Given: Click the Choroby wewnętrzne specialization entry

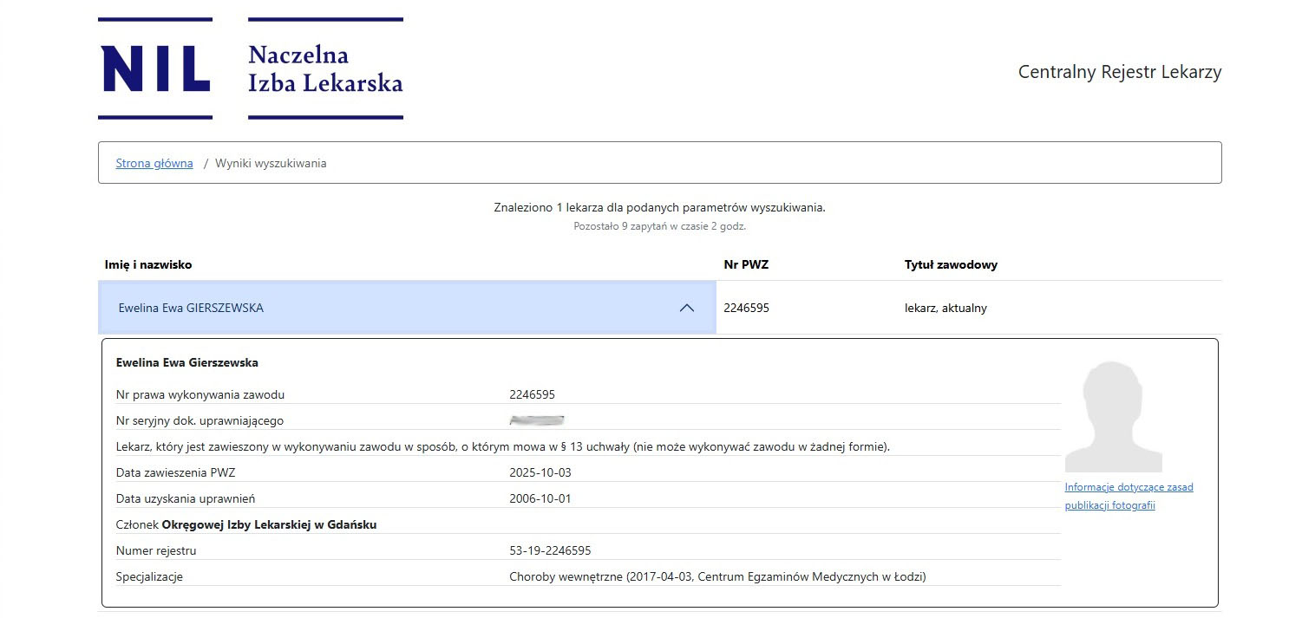Looking at the screenshot, I should click(717, 576).
